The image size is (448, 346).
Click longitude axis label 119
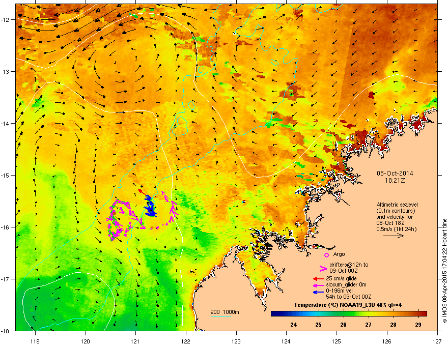click(35, 341)
